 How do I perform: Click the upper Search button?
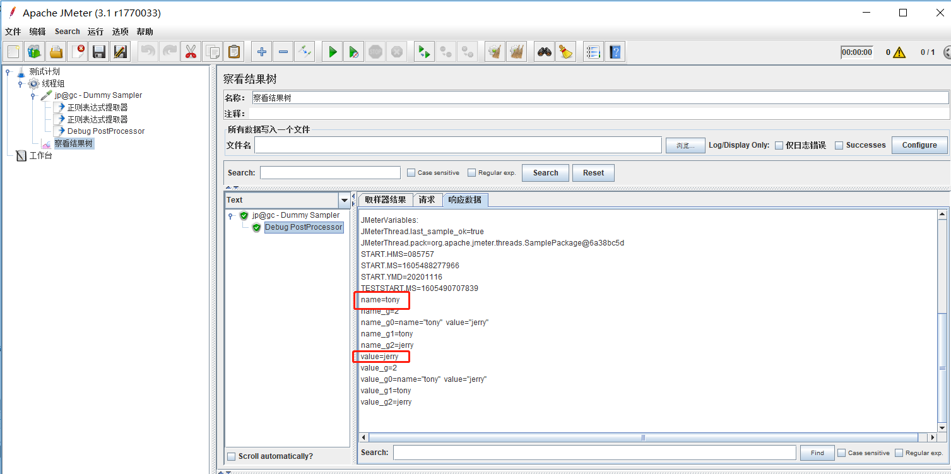[545, 173]
